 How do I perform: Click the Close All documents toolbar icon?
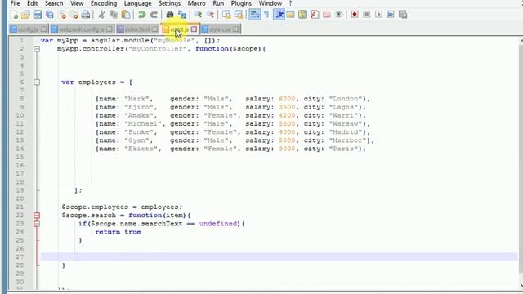click(x=74, y=15)
